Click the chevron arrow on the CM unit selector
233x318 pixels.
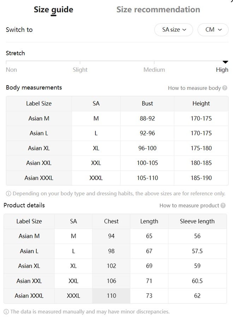220,30
